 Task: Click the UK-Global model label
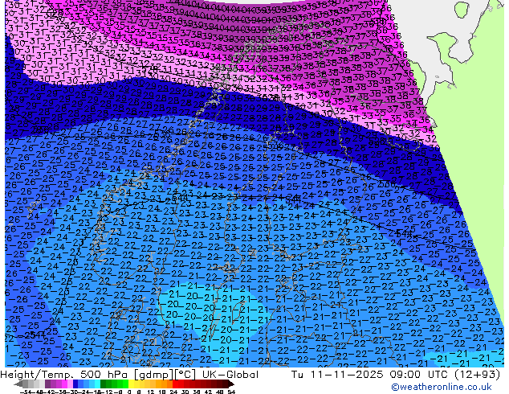(229, 375)
